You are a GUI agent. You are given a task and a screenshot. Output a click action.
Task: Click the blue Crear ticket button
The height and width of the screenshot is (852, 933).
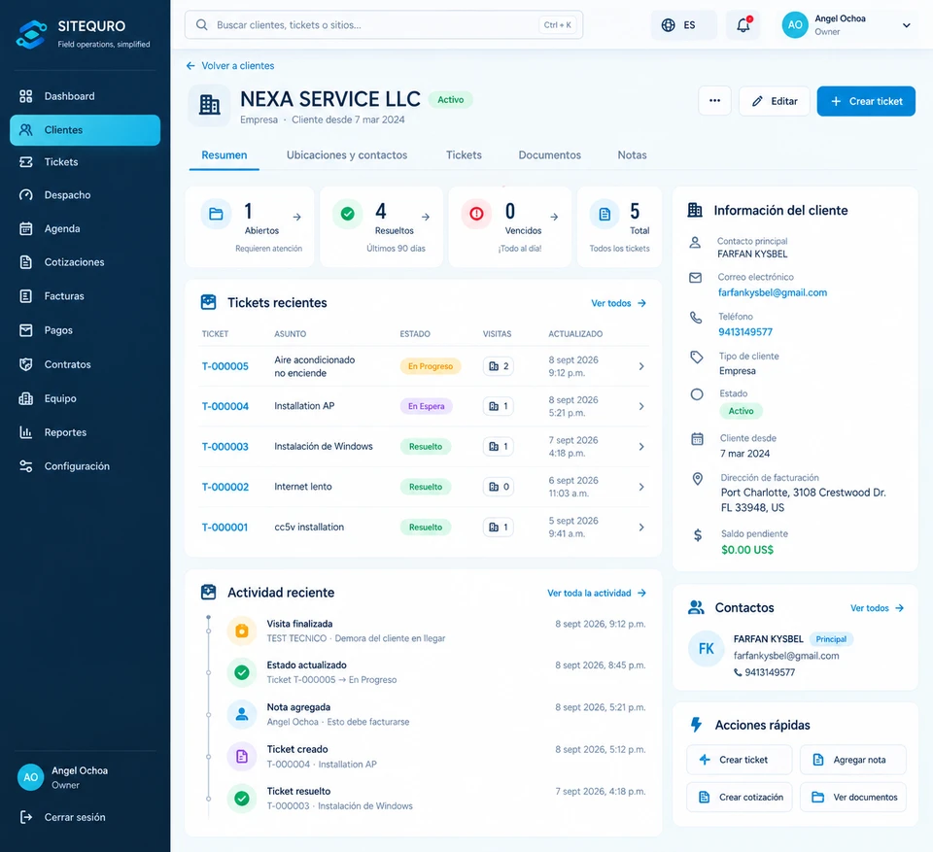866,101
